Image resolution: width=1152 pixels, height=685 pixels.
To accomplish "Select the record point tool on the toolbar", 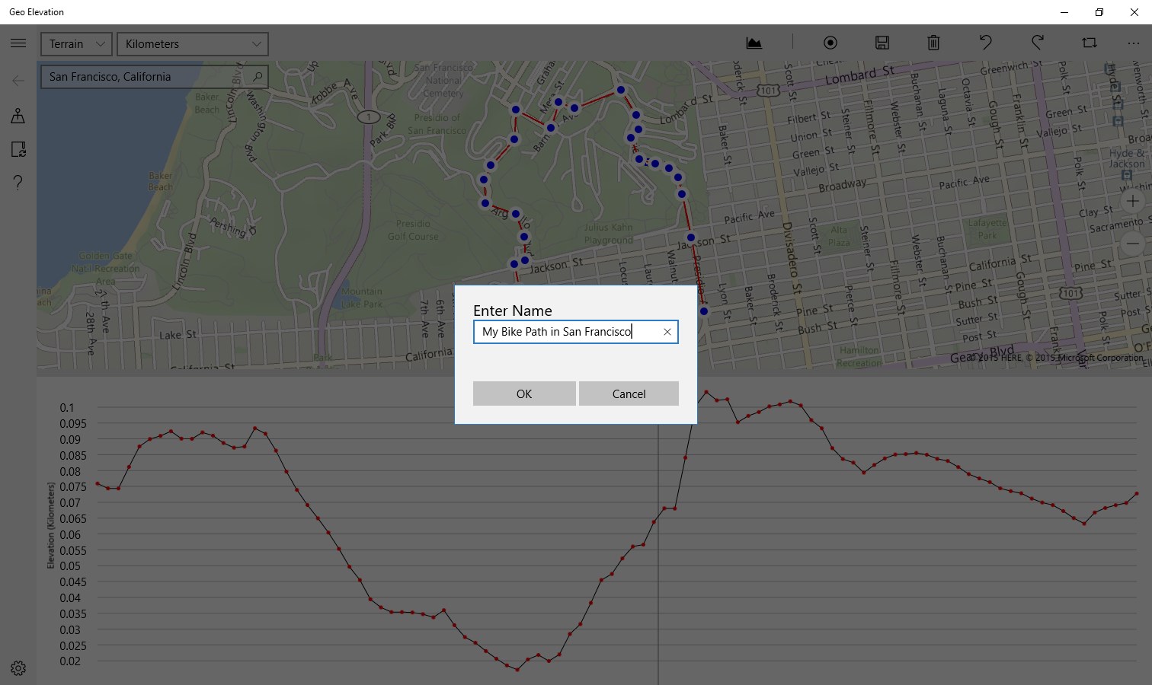I will [x=830, y=43].
